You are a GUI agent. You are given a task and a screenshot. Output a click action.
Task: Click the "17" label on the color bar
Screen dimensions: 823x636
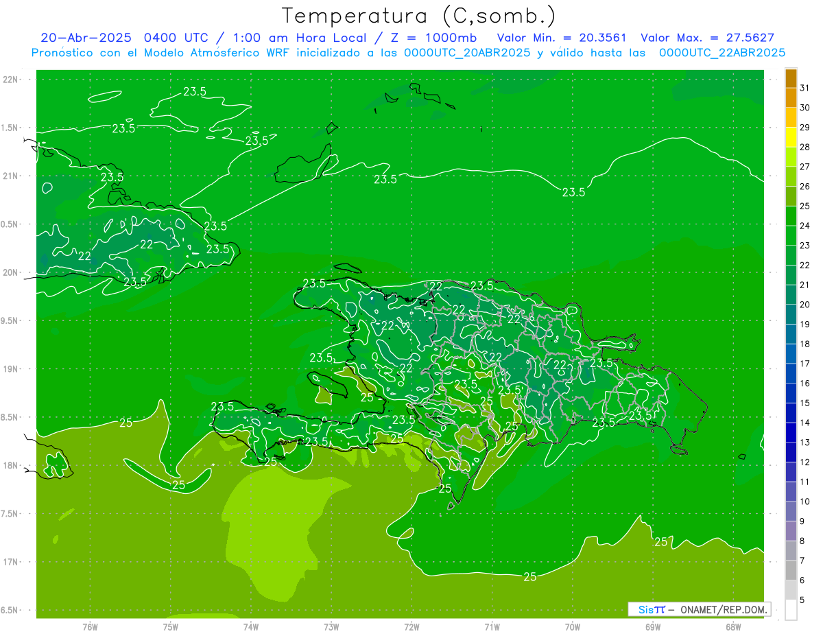(804, 364)
